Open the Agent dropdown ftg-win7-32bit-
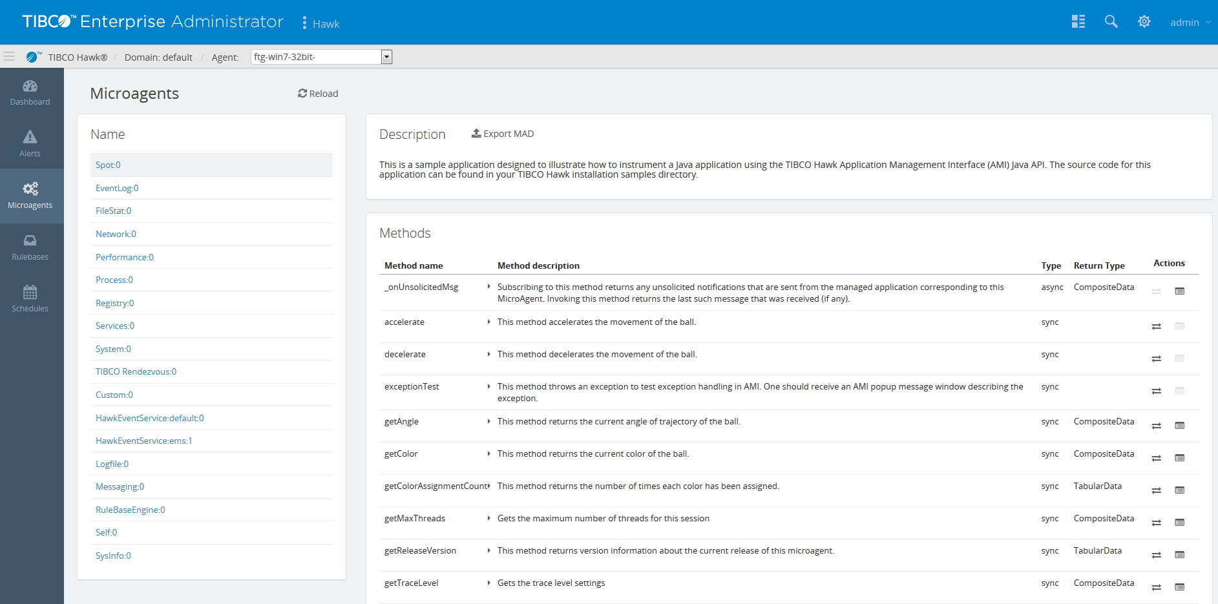The image size is (1218, 604). (322, 57)
